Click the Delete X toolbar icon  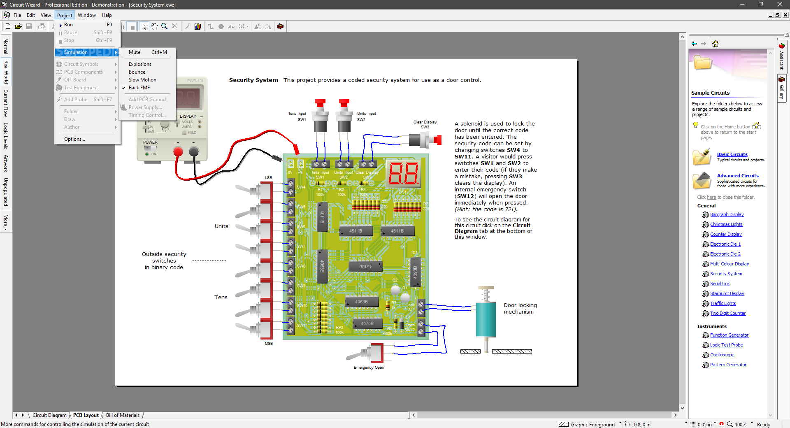[175, 26]
